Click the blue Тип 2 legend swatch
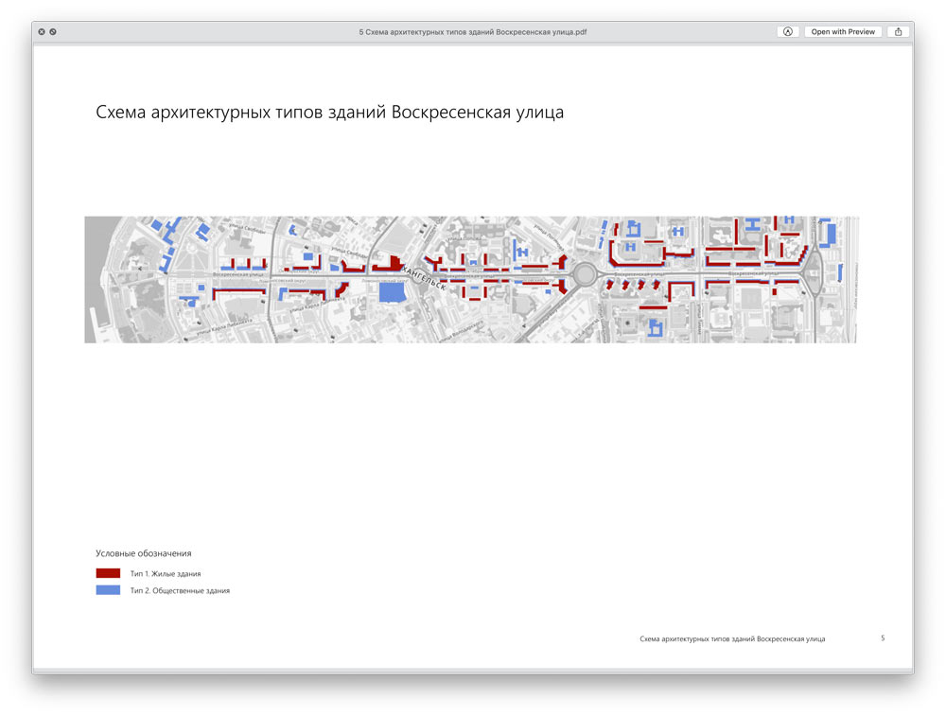 click(108, 590)
